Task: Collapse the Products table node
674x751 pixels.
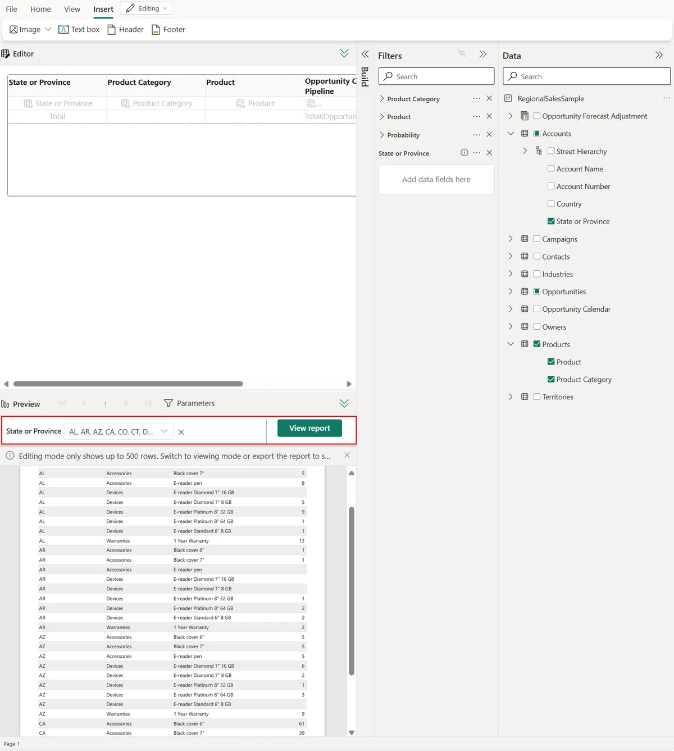Action: point(511,344)
